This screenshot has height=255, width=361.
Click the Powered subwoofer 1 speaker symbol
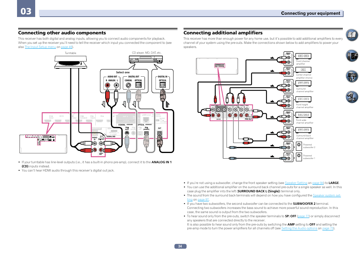(x=299, y=156)
